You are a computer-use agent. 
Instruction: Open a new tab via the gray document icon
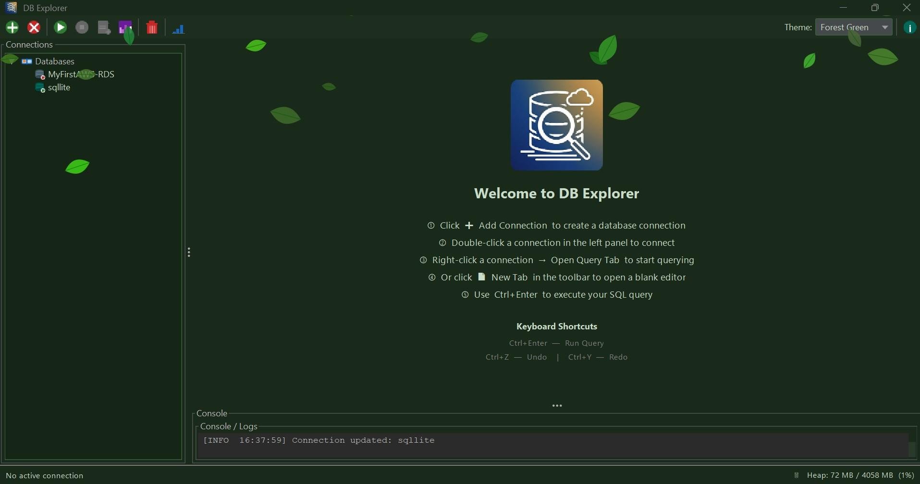pos(104,27)
